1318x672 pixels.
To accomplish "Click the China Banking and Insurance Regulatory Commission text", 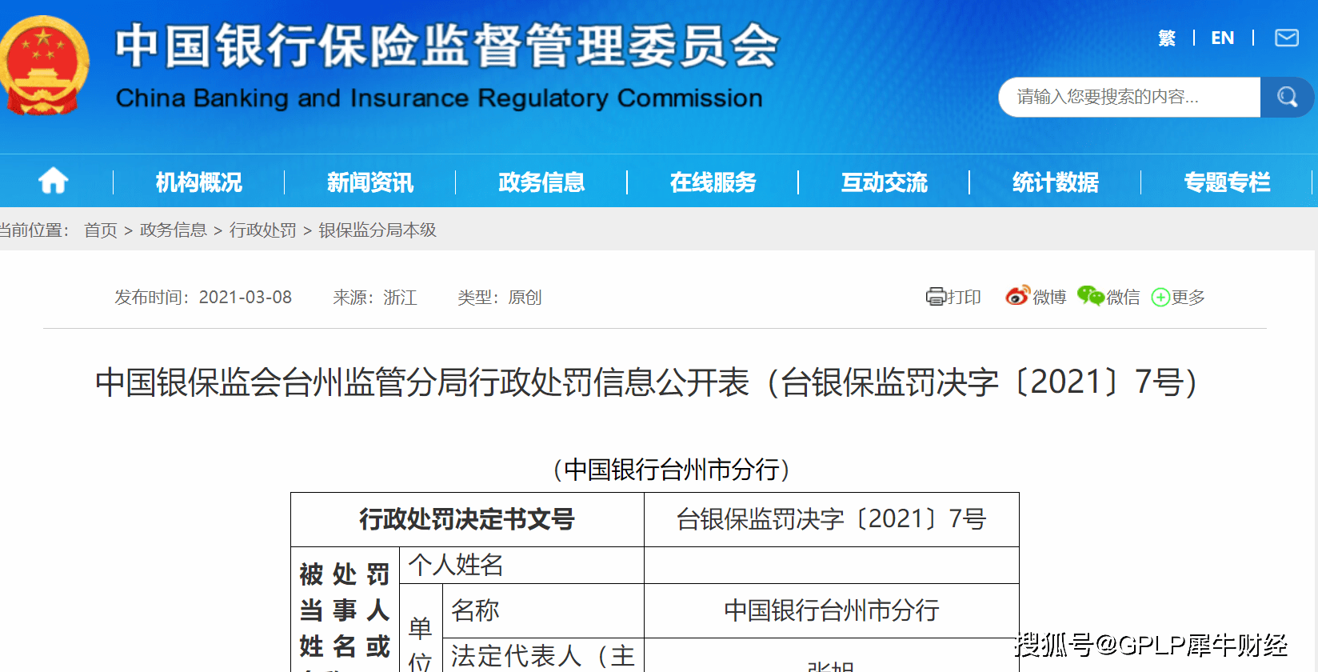I will 439,98.
